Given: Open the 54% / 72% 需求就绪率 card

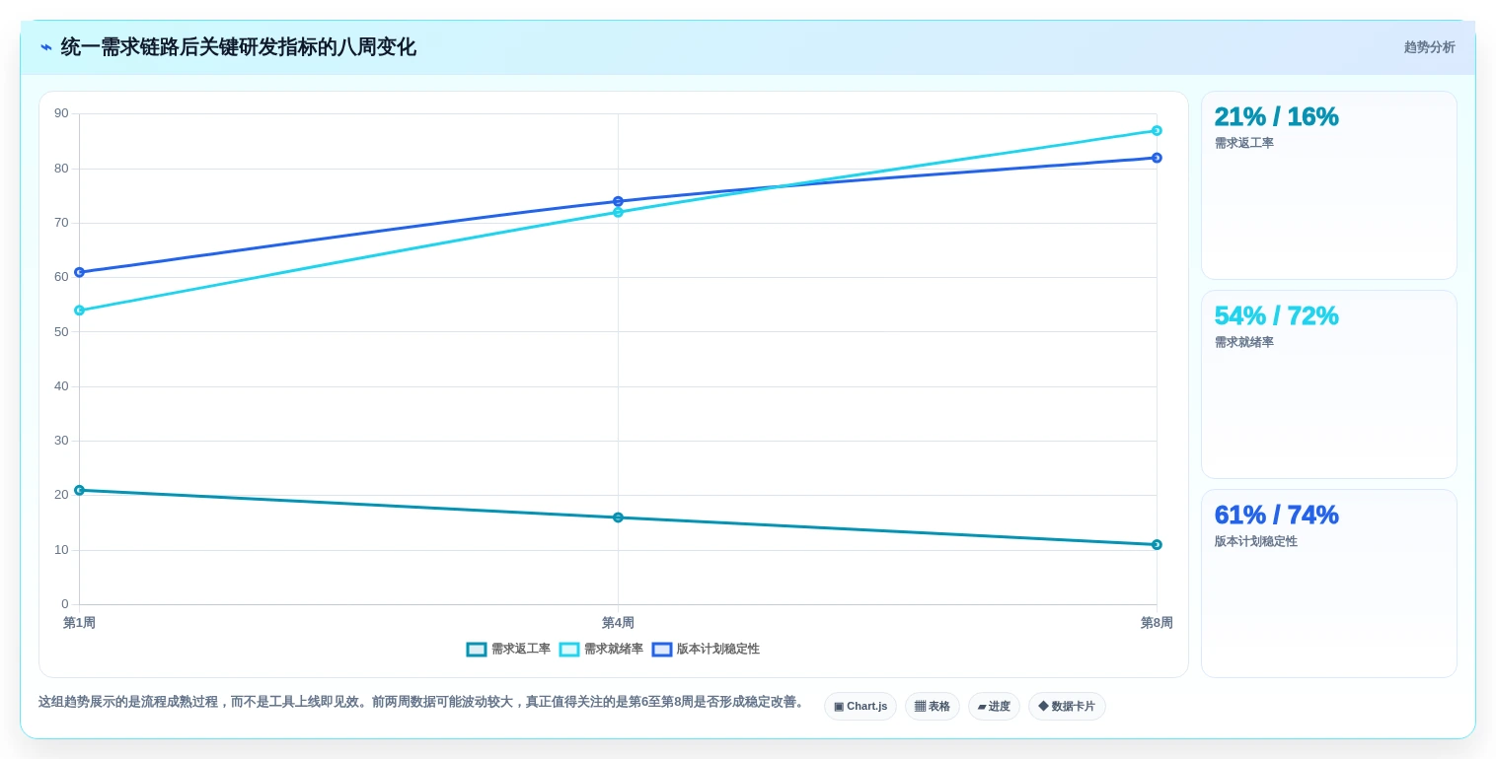Looking at the screenshot, I should point(1329,384).
